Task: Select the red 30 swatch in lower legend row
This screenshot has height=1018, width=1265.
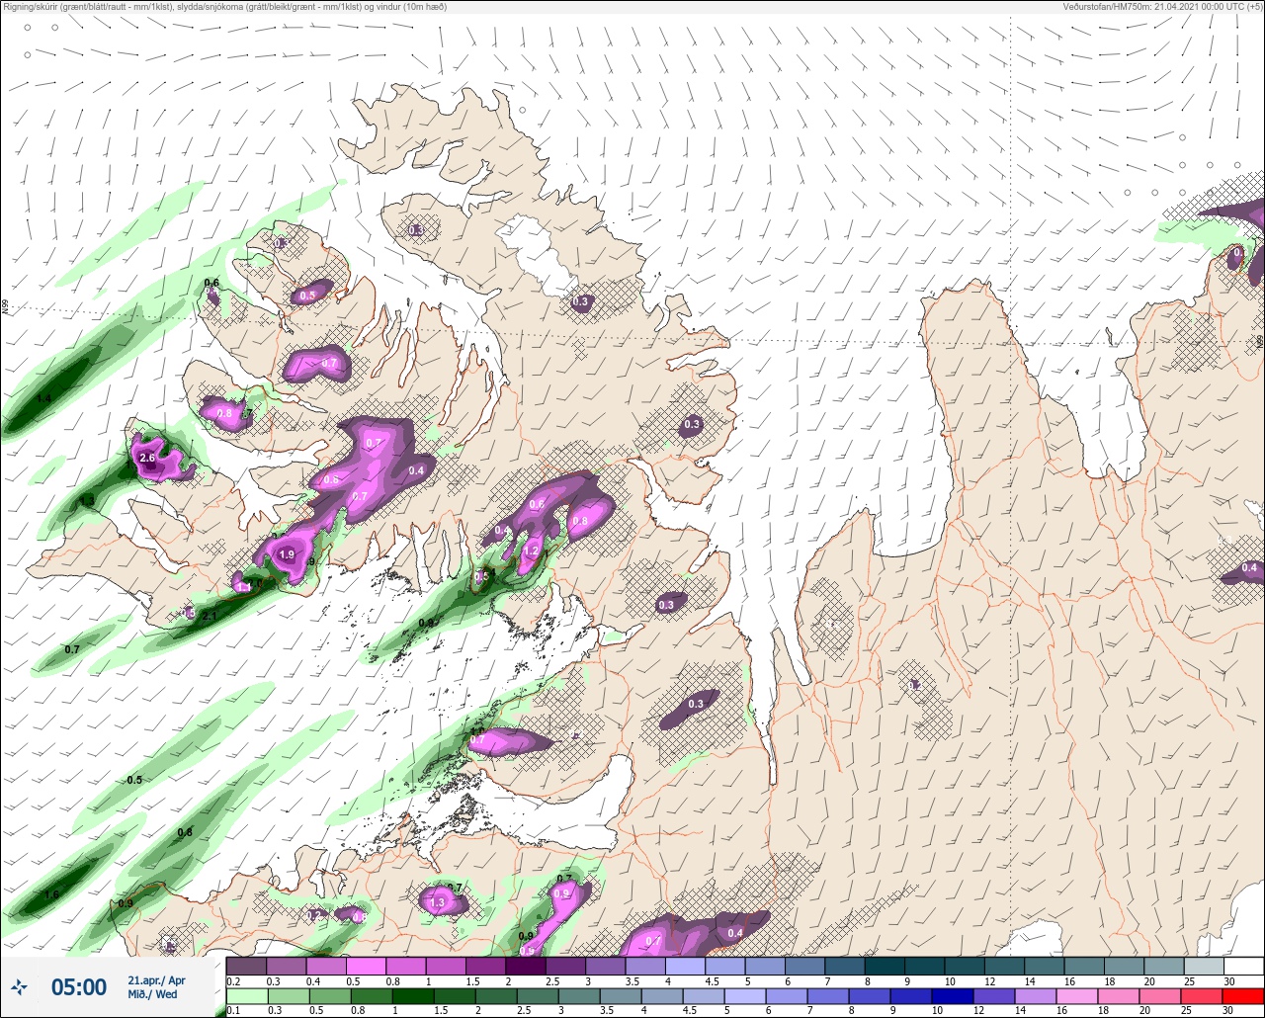Action: tap(1243, 996)
